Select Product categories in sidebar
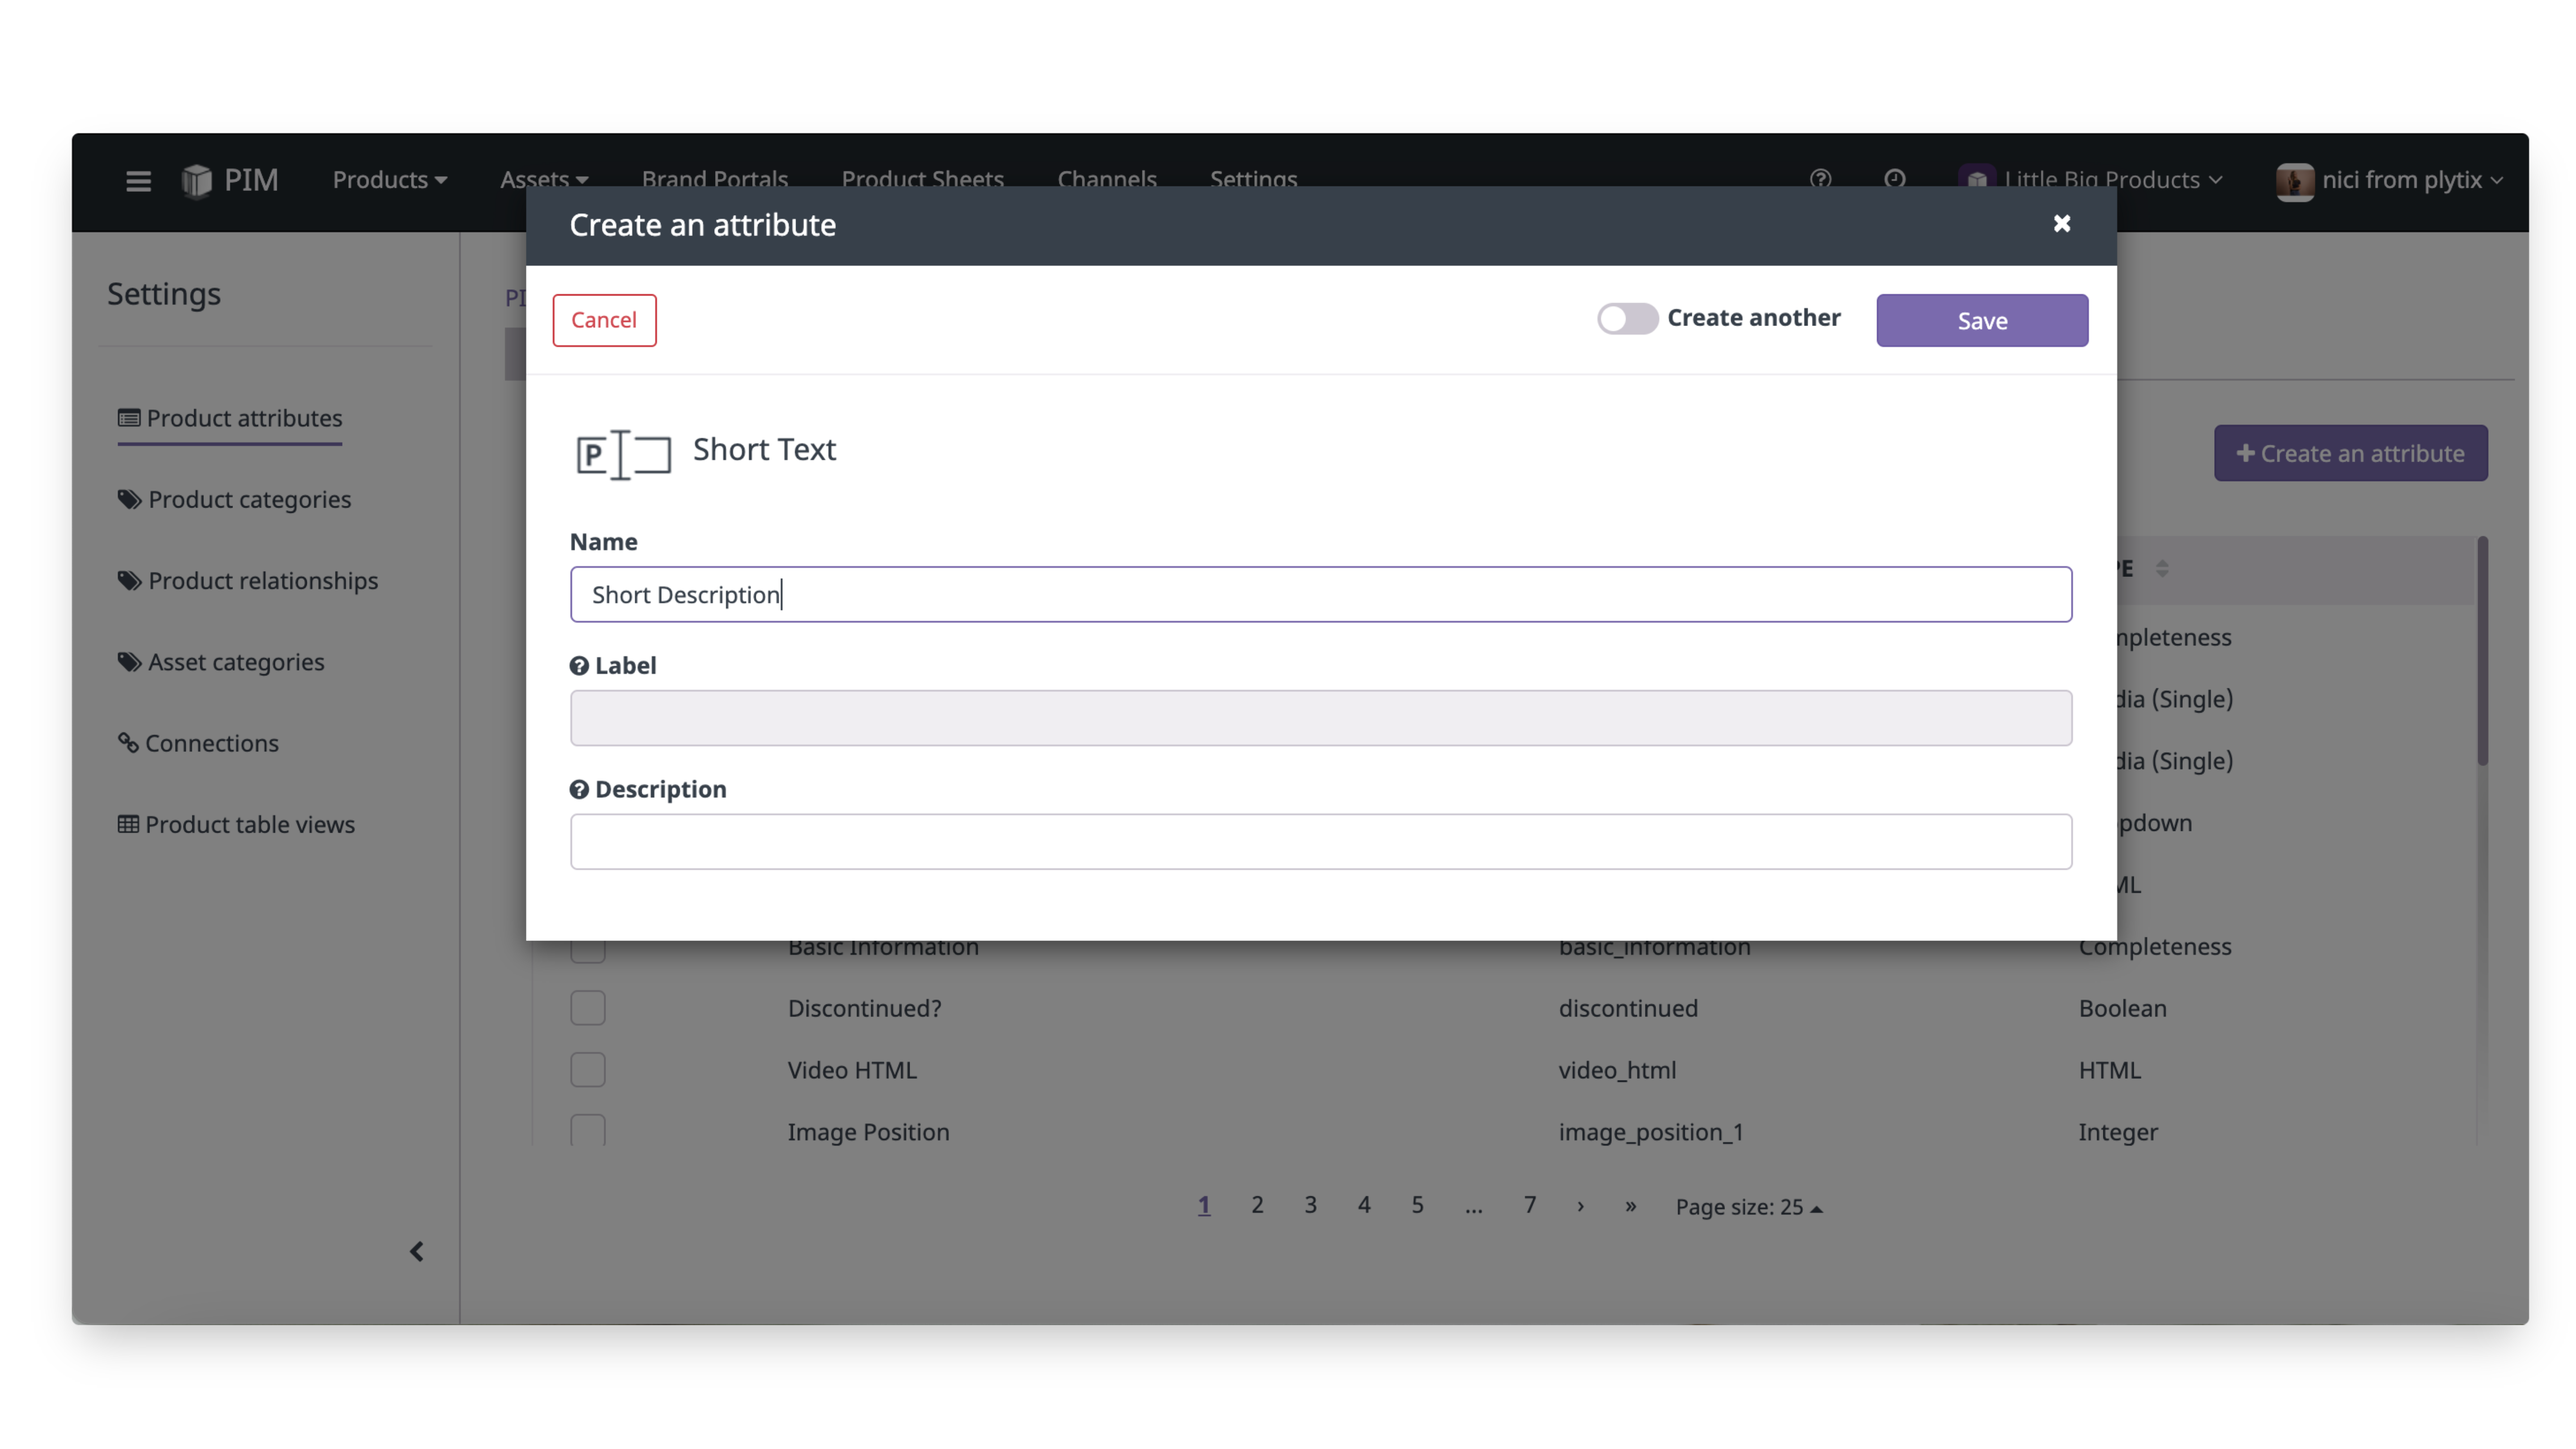 (234, 500)
